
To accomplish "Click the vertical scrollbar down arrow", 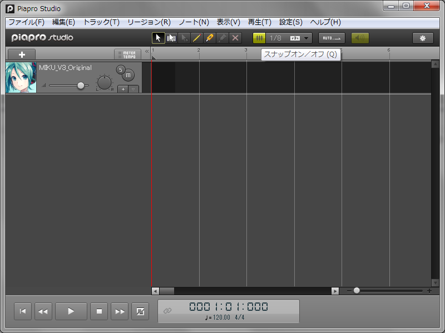I will [x=435, y=282].
